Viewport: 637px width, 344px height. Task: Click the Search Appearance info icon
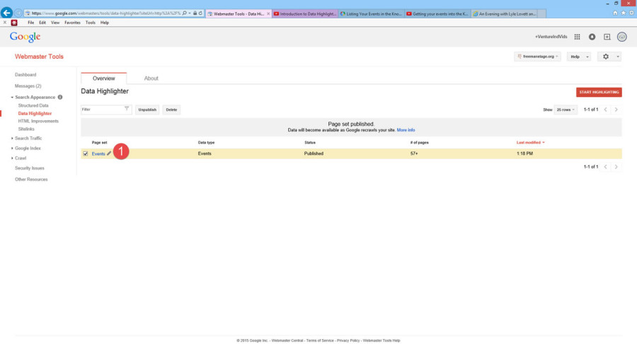[x=60, y=97]
